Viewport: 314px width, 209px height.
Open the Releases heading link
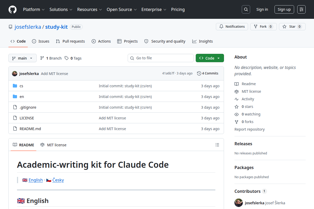[x=243, y=144]
